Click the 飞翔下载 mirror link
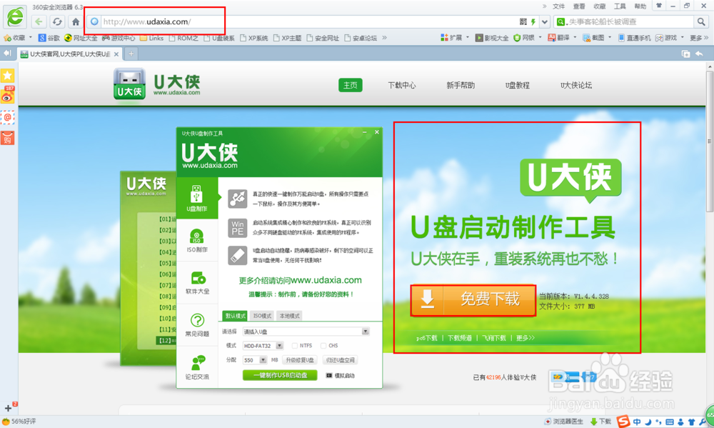Image resolution: width=714 pixels, height=428 pixels. coord(494,338)
